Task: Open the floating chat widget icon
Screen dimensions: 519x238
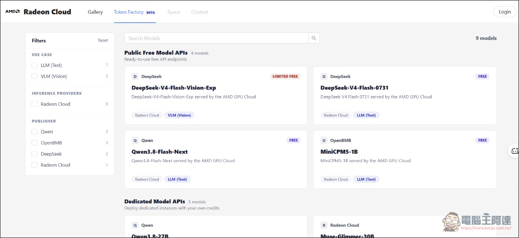Action: click(515, 151)
